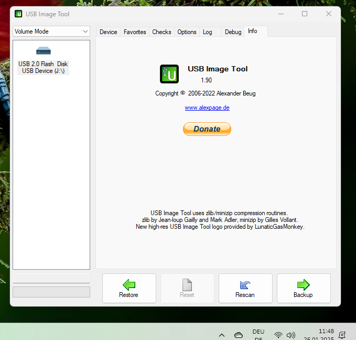
Task: Switch to the Favorites tab
Action: click(x=135, y=32)
